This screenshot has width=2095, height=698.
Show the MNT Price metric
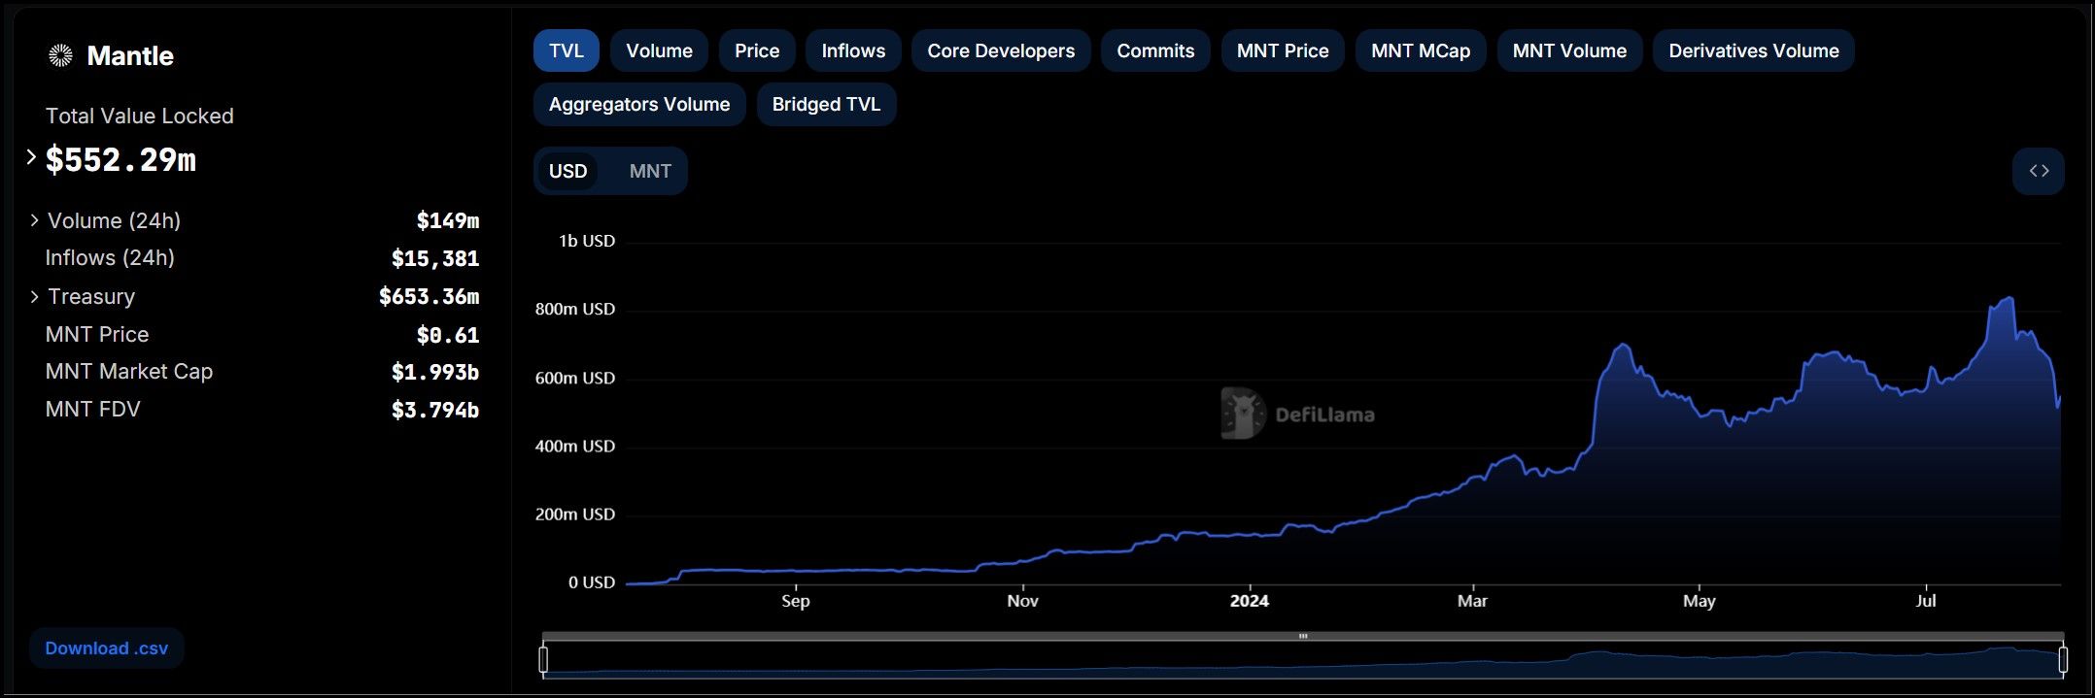1282,51
